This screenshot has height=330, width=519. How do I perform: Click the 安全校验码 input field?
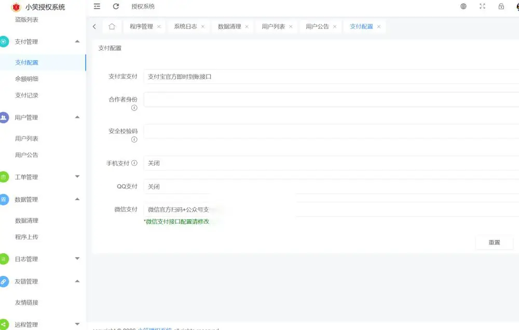[331, 132]
